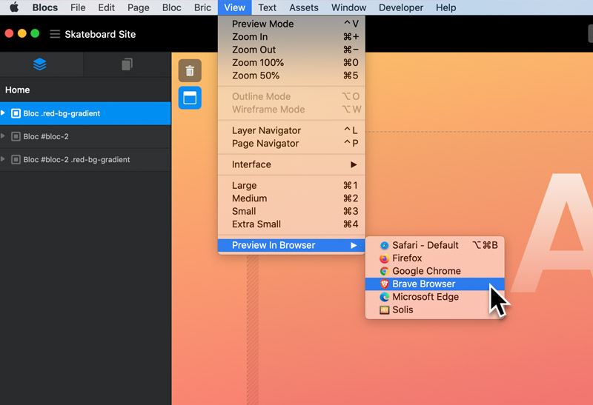This screenshot has height=405, width=593.
Task: Click the bloc icon of Bloc #bloc-2 row
Action: point(16,136)
